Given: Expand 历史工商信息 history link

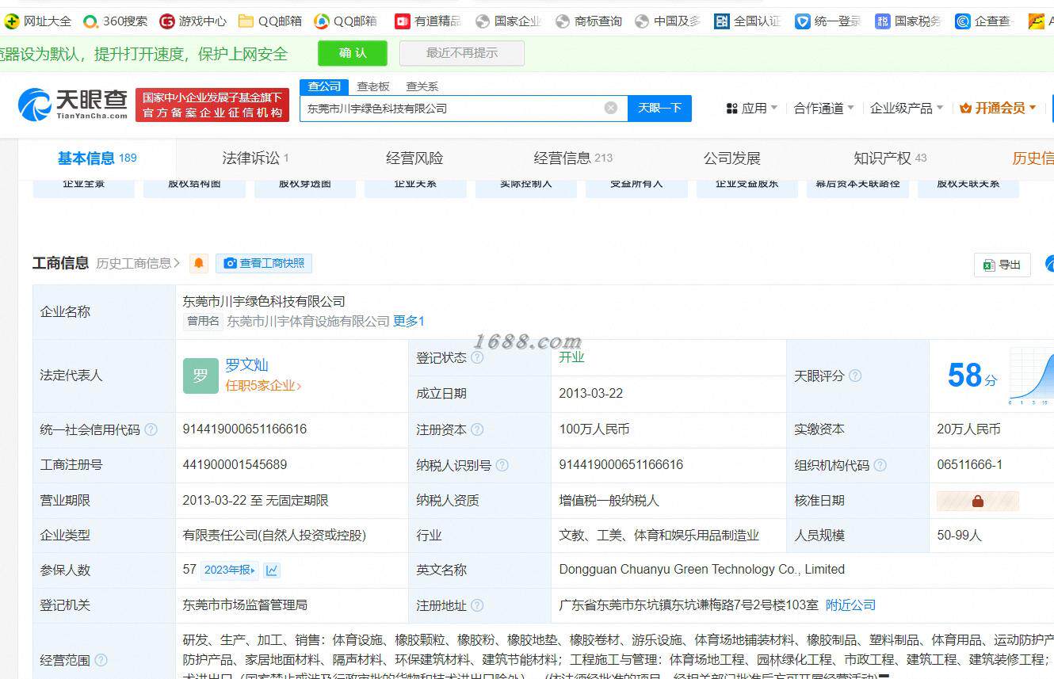Looking at the screenshot, I should [138, 263].
